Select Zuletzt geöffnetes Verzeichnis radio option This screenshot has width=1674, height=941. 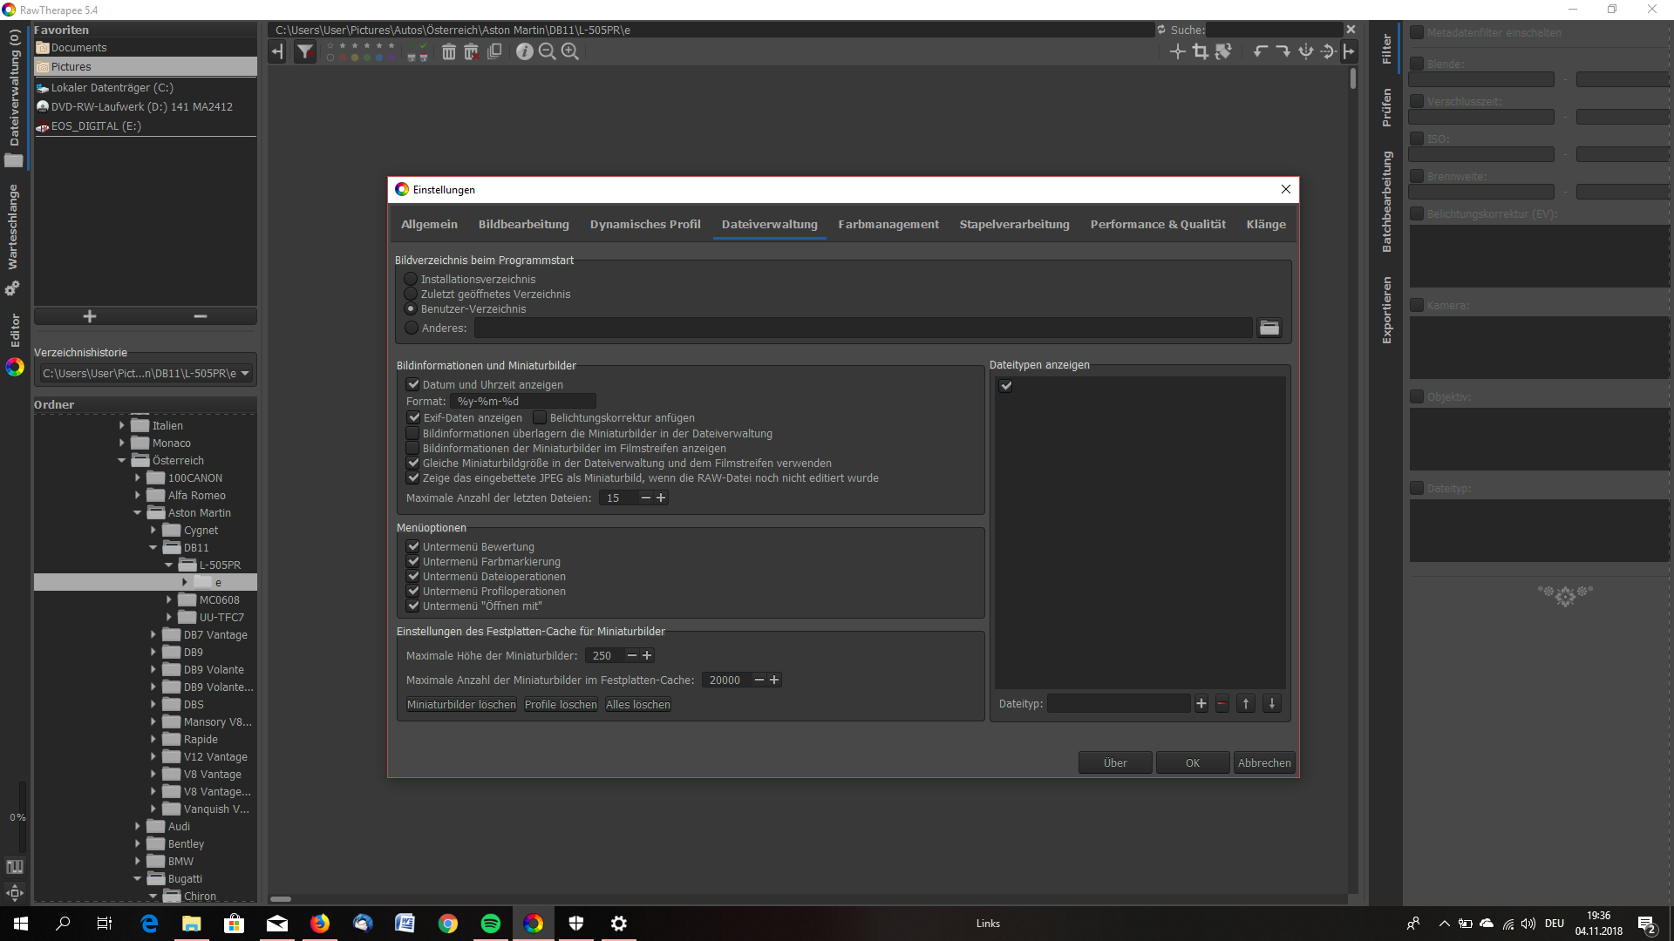tap(411, 294)
